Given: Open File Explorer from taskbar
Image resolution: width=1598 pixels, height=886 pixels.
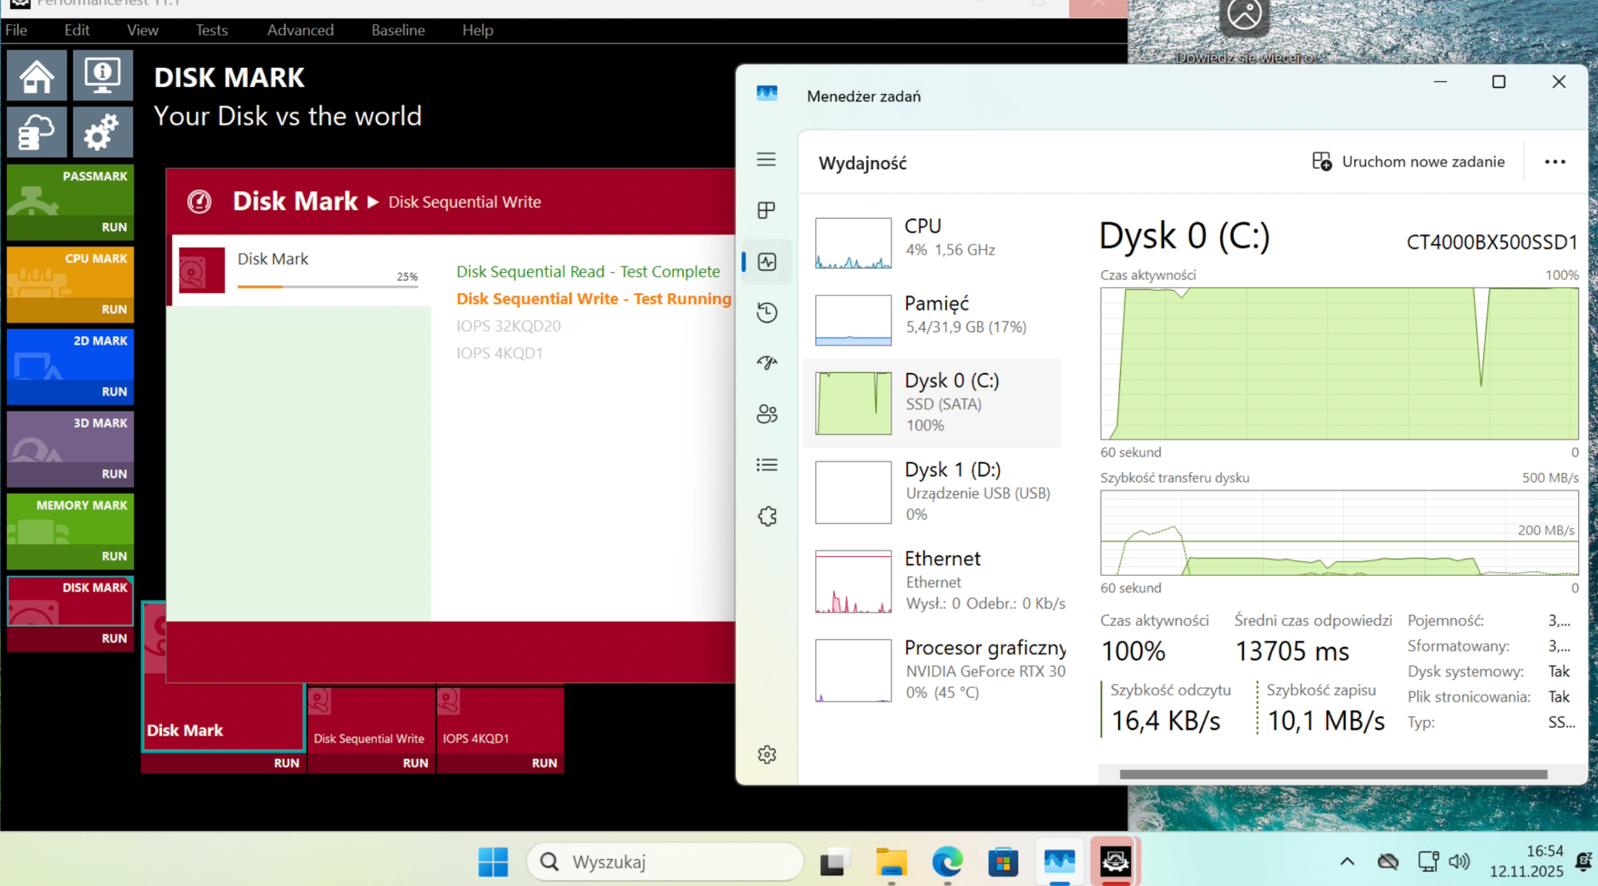Looking at the screenshot, I should tap(891, 862).
